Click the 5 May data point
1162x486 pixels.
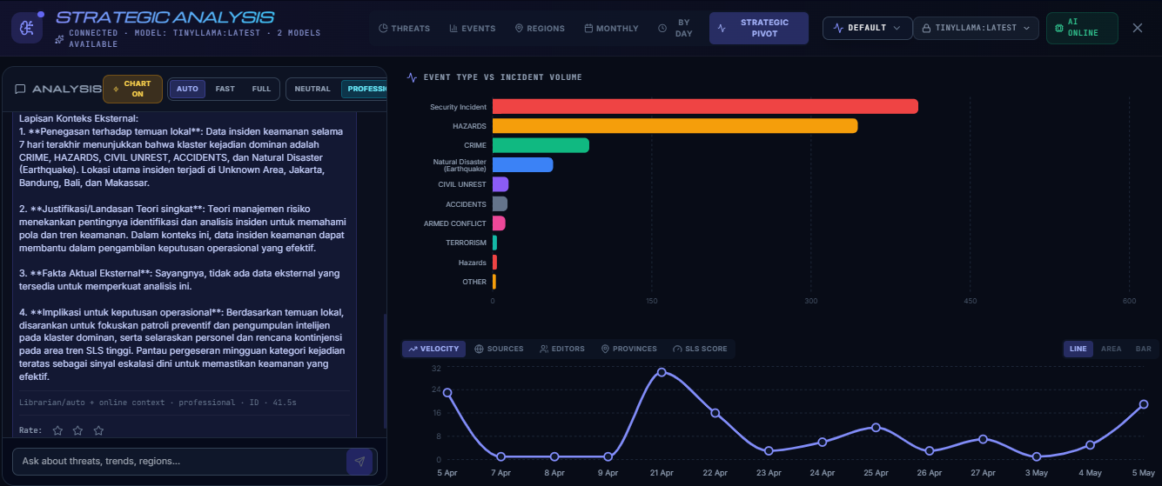pos(1144,404)
